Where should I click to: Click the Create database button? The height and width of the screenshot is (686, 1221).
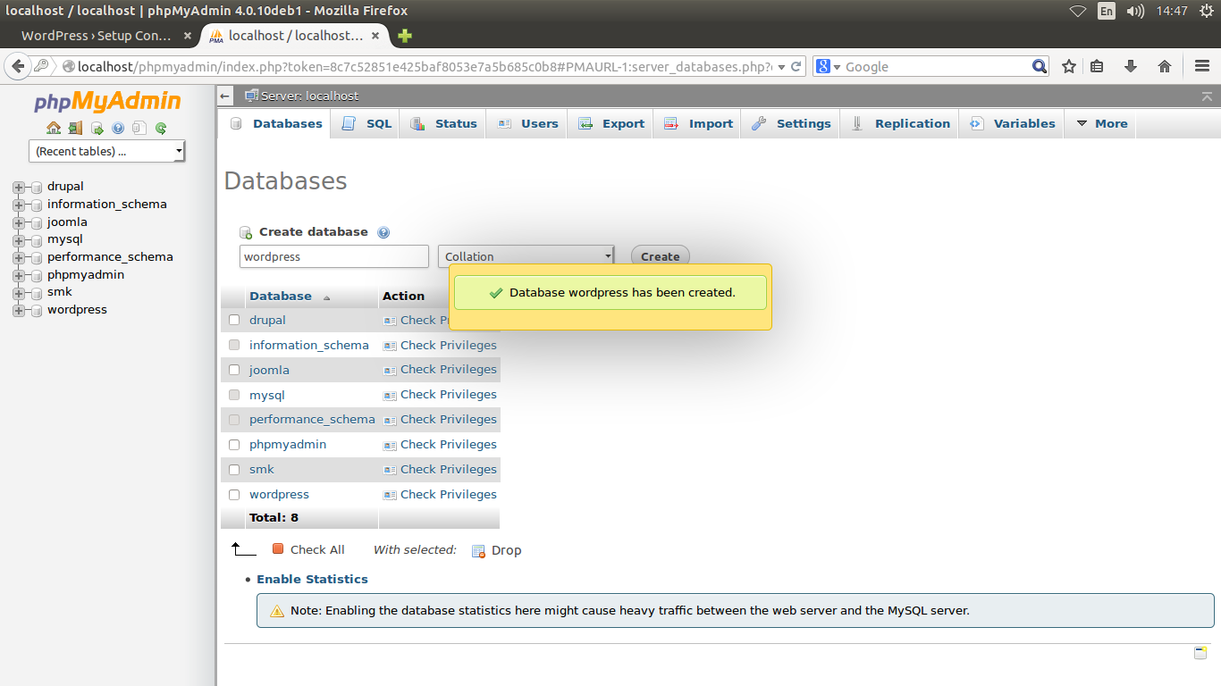pyautogui.click(x=660, y=256)
